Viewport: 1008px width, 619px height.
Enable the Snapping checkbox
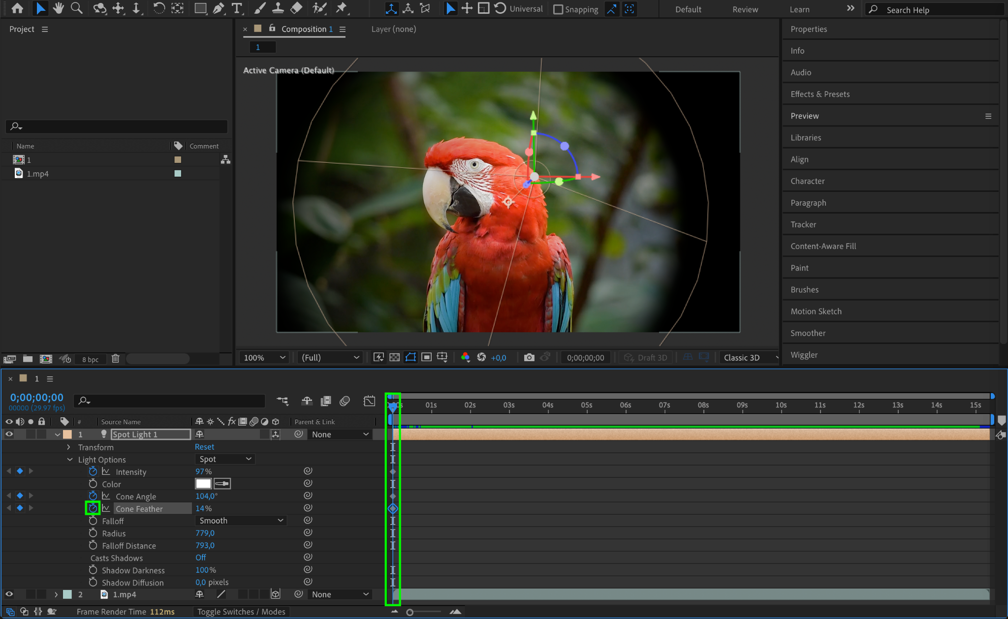click(558, 9)
